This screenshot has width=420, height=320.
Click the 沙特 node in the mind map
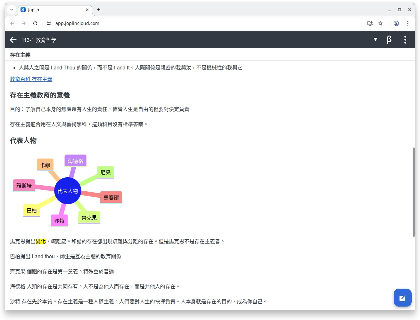(x=59, y=220)
